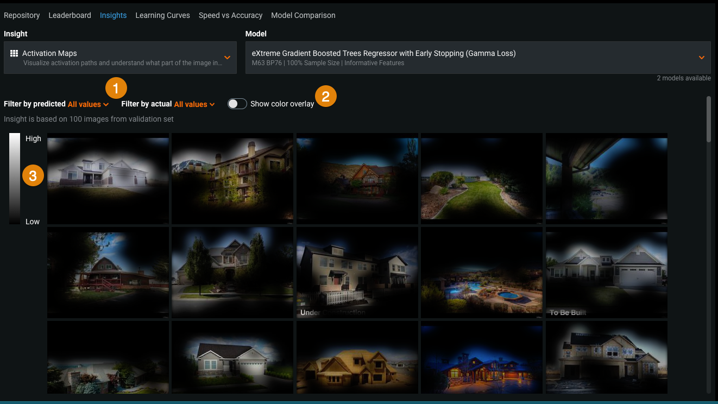Open the 'To Be Built' house thumbnail

coord(606,273)
